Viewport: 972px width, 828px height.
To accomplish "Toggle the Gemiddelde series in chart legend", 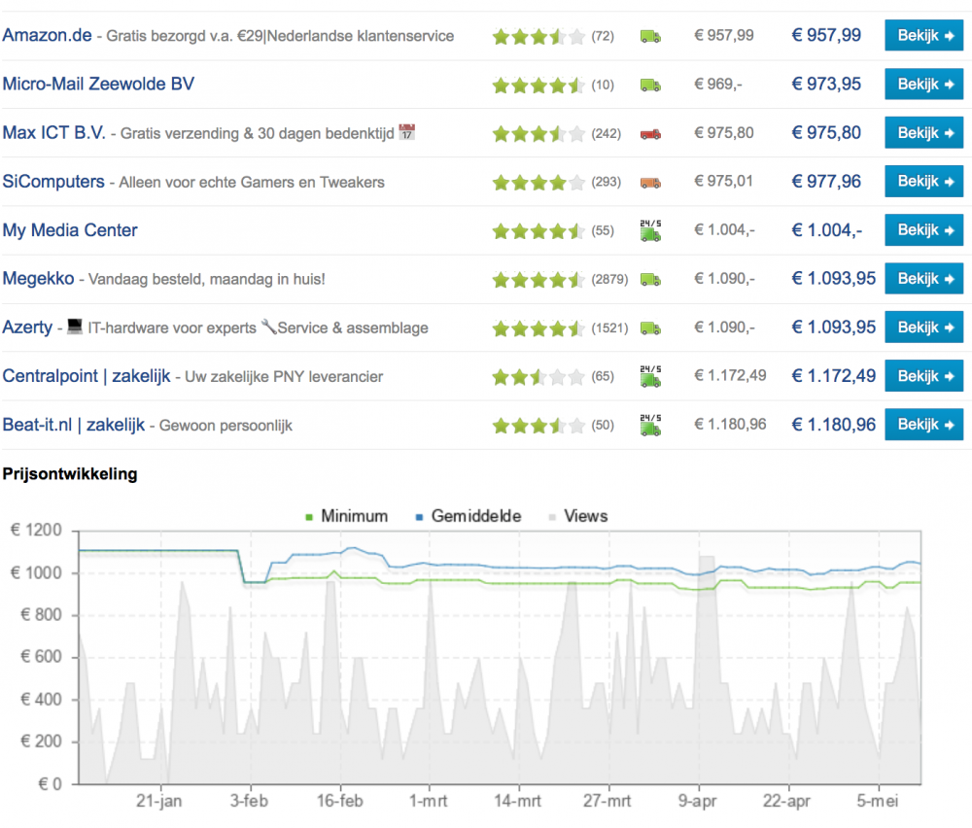I will pyautogui.click(x=469, y=516).
